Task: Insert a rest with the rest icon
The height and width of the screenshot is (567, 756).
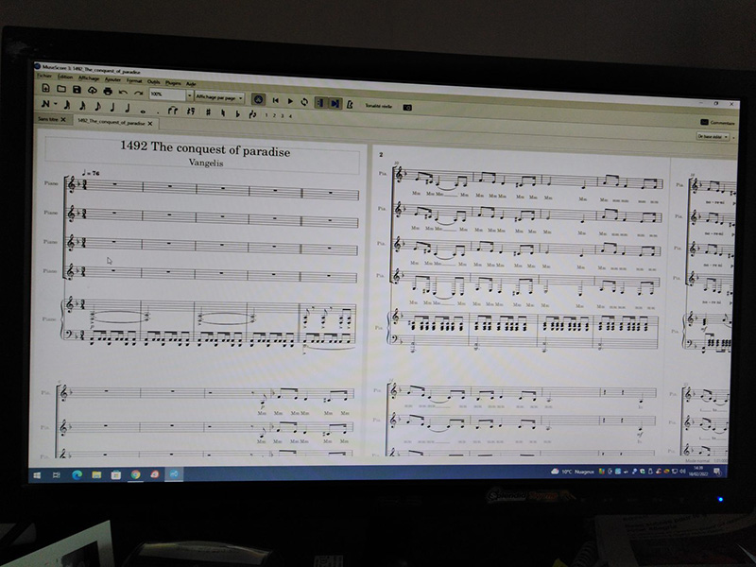Action: tap(191, 112)
